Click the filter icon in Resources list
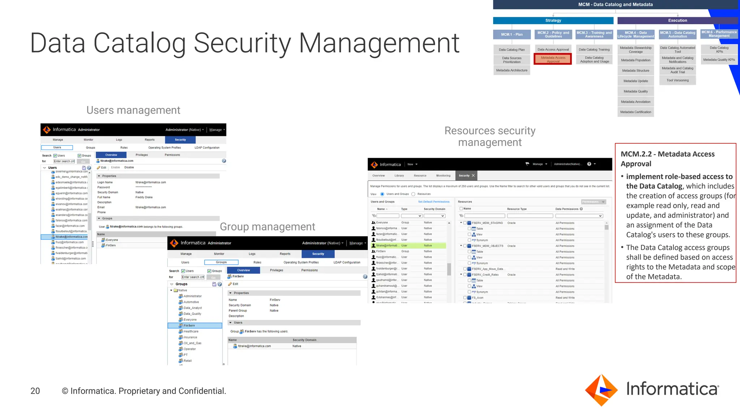 [461, 216]
